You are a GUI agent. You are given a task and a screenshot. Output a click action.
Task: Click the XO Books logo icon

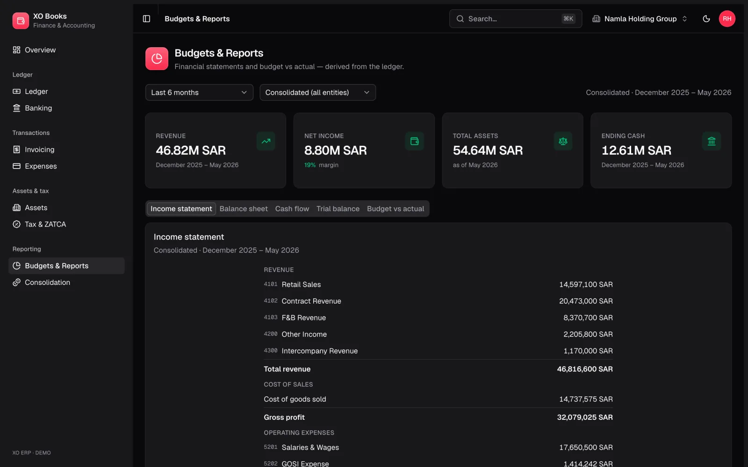tap(21, 21)
